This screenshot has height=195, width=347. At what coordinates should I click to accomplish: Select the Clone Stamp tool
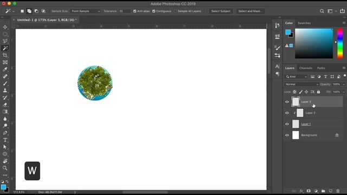pyautogui.click(x=5, y=90)
